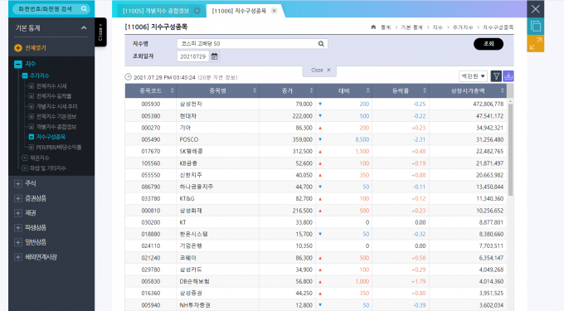Open the calendar date picker icon
The image size is (564, 311).
pyautogui.click(x=214, y=56)
